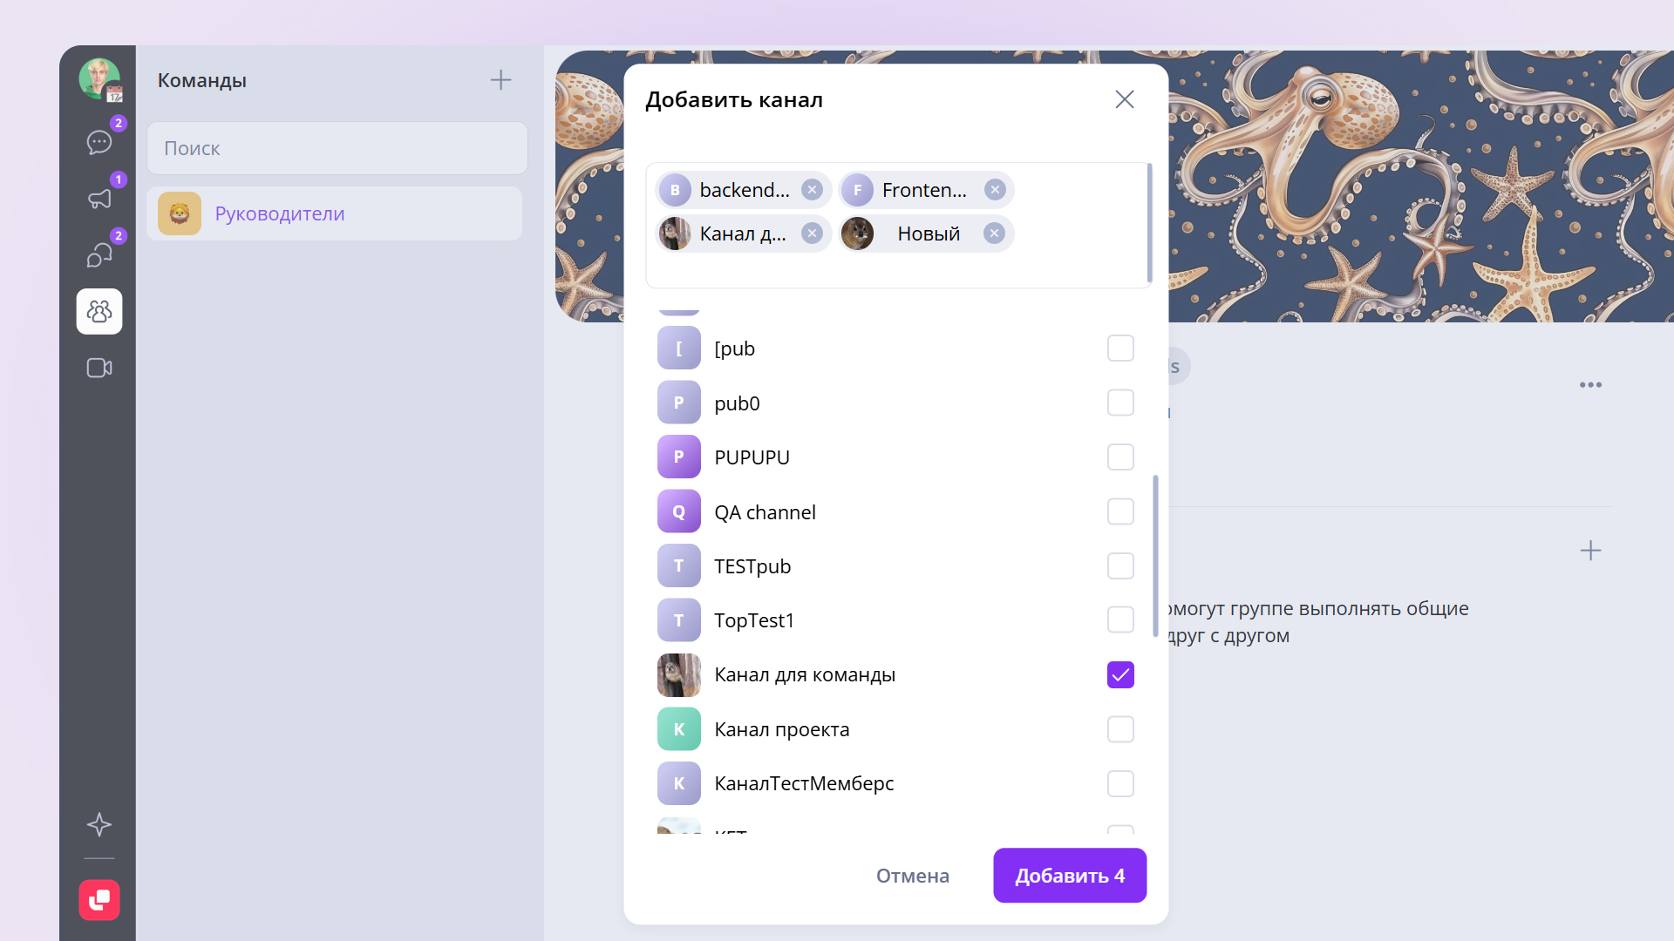Check the Канал проекта checkbox

1120,729
